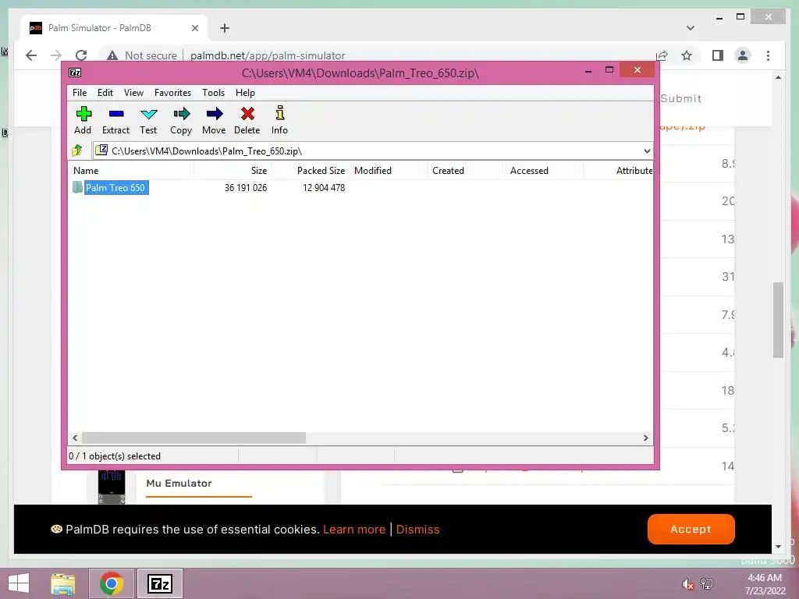Click the Chrome back arrow
Screen dimensions: 799x599
pos(31,55)
